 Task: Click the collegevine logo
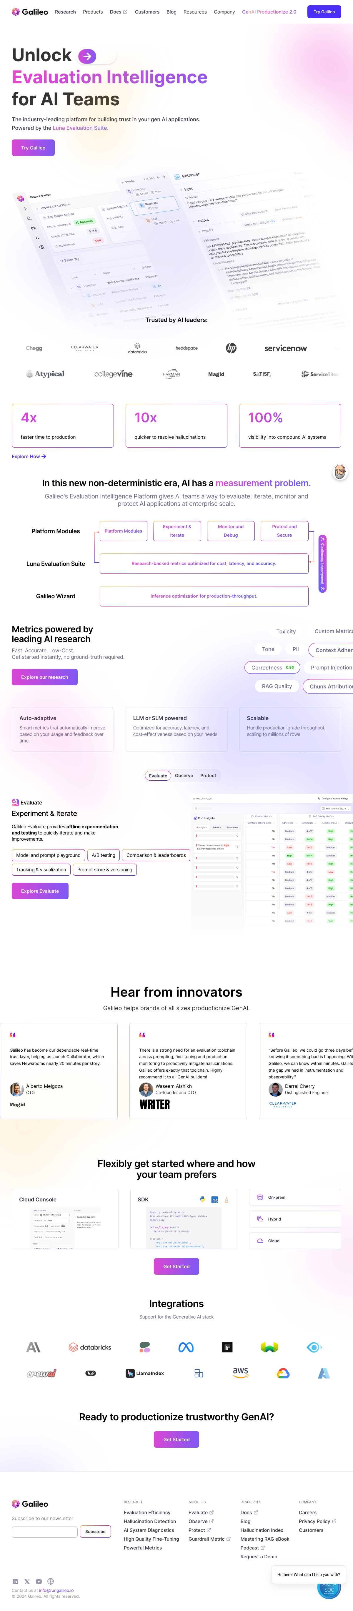pos(113,374)
